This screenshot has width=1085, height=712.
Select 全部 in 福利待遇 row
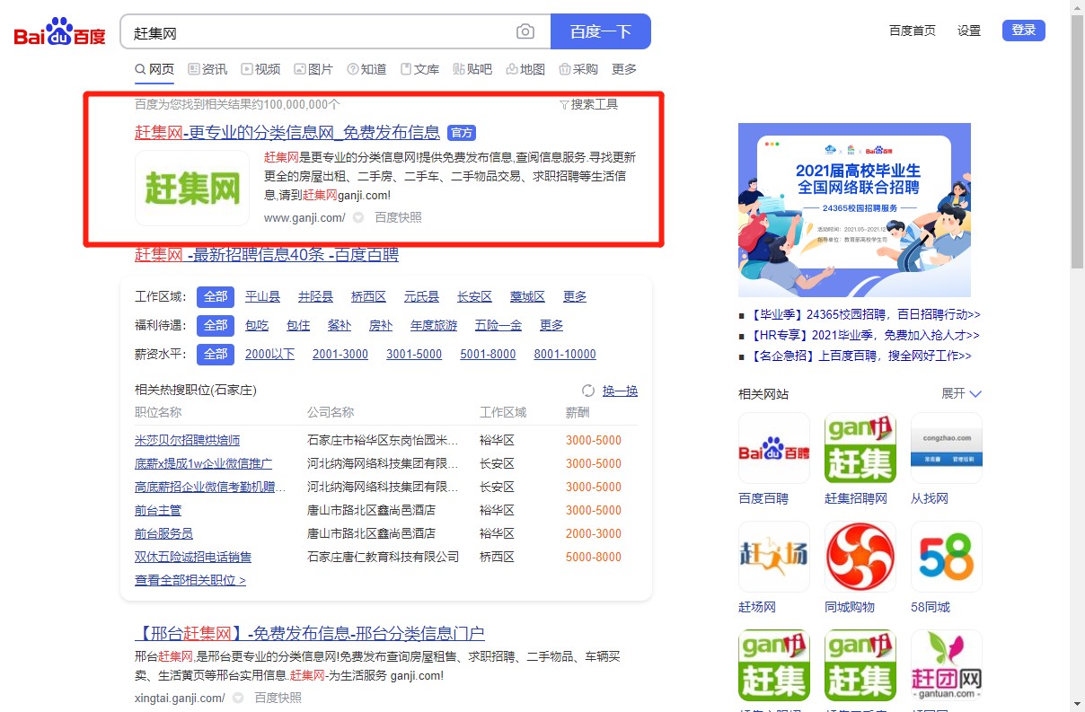tap(216, 326)
